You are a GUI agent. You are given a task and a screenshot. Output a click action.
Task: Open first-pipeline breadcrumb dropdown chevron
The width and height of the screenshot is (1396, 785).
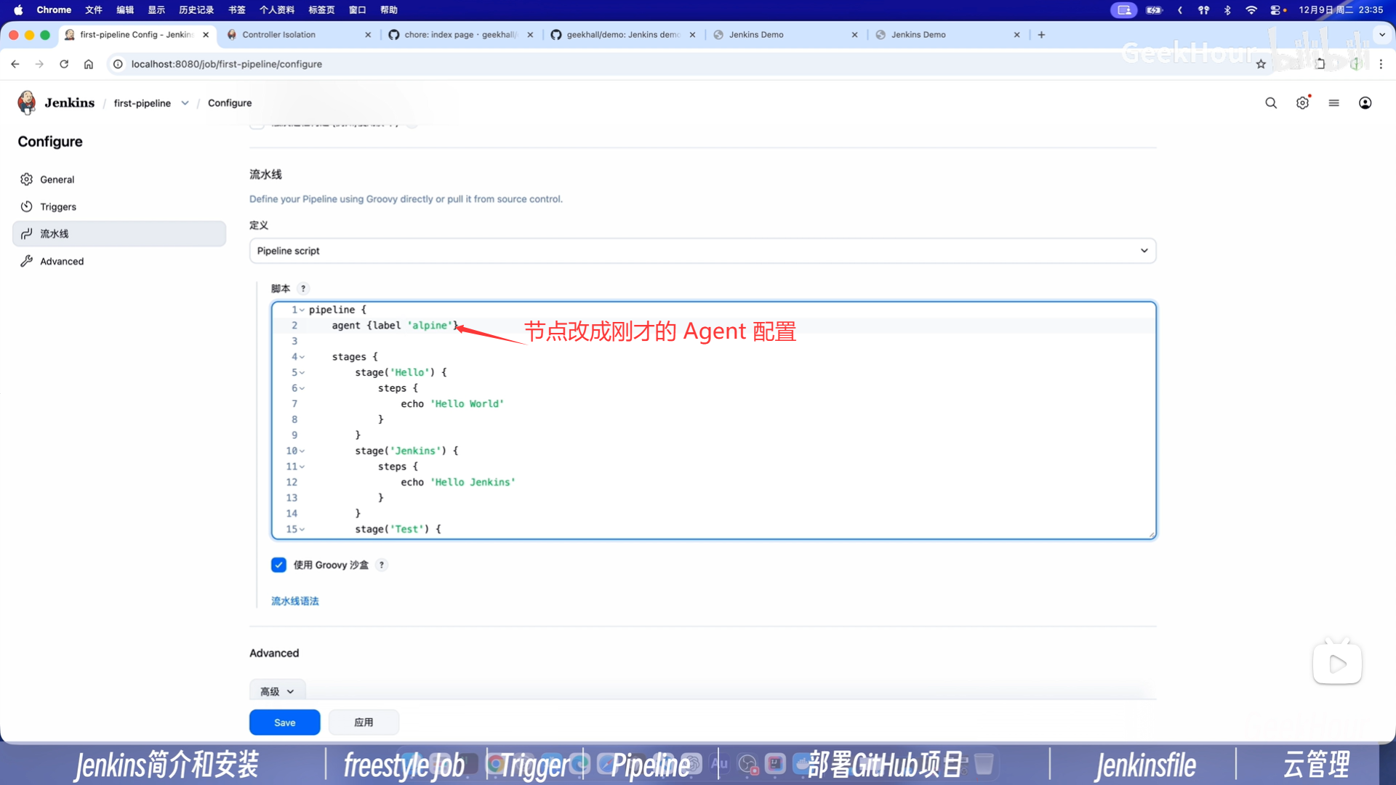click(185, 103)
